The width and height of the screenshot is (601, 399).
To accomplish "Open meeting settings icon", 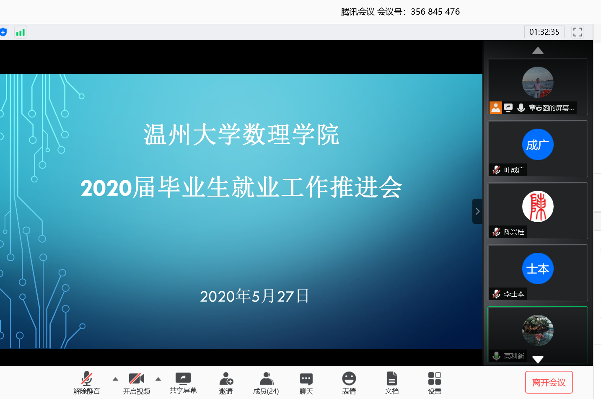I will (434, 379).
